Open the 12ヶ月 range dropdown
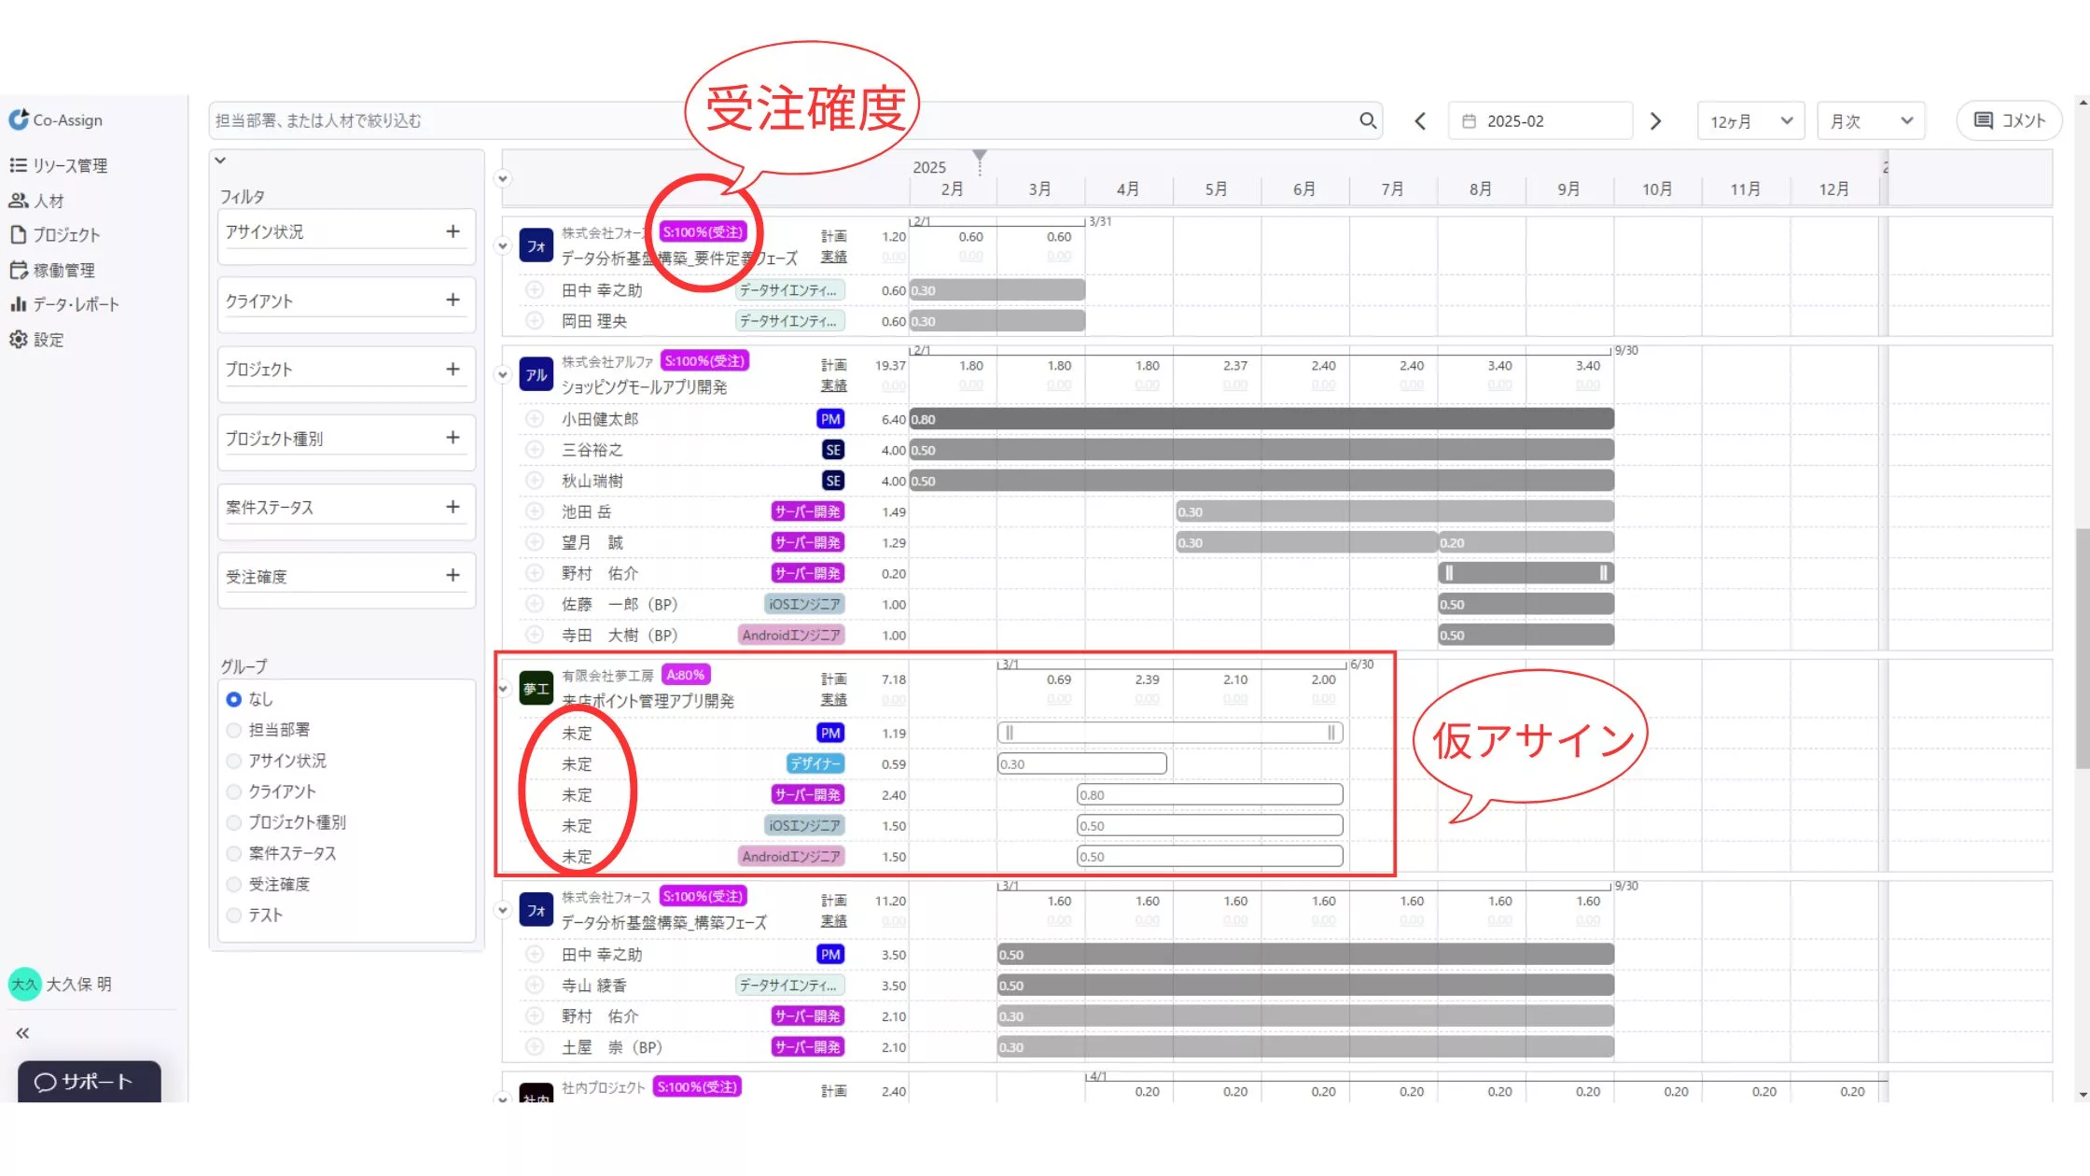The height and width of the screenshot is (1176, 2090). pos(1751,121)
